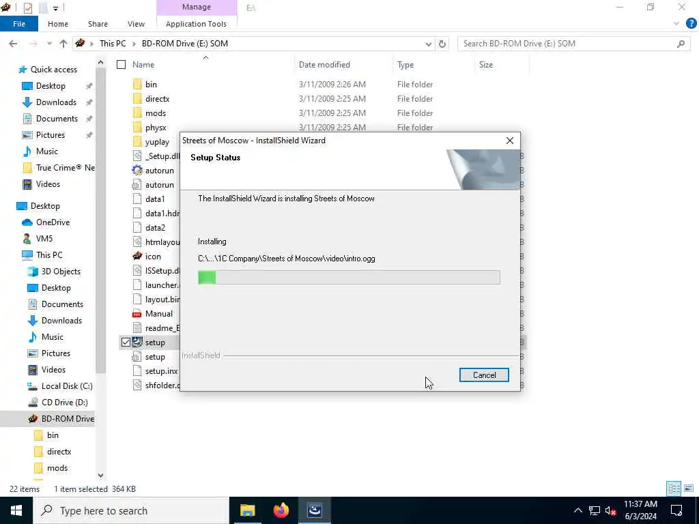Switch to large icons view layout
699x524 pixels.
[689, 489]
